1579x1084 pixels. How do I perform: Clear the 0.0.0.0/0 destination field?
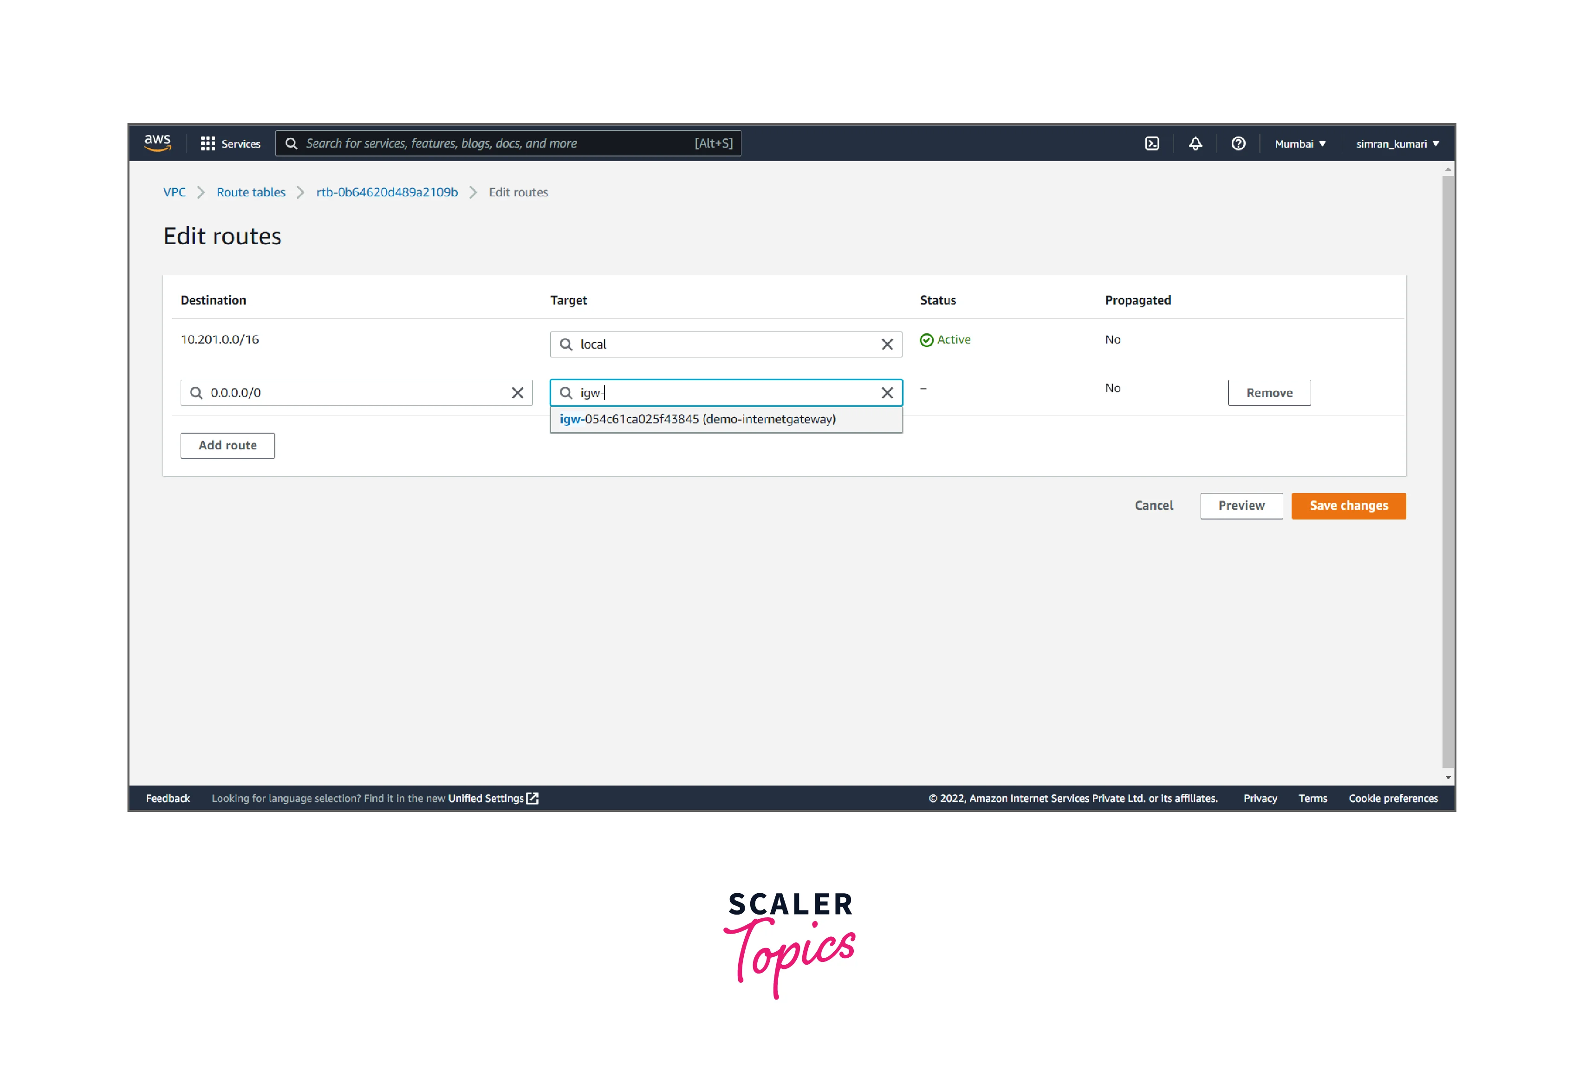[x=517, y=393]
